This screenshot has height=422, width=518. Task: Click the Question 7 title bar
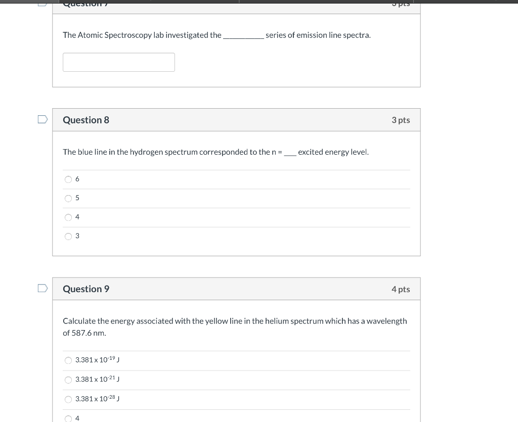(x=236, y=4)
